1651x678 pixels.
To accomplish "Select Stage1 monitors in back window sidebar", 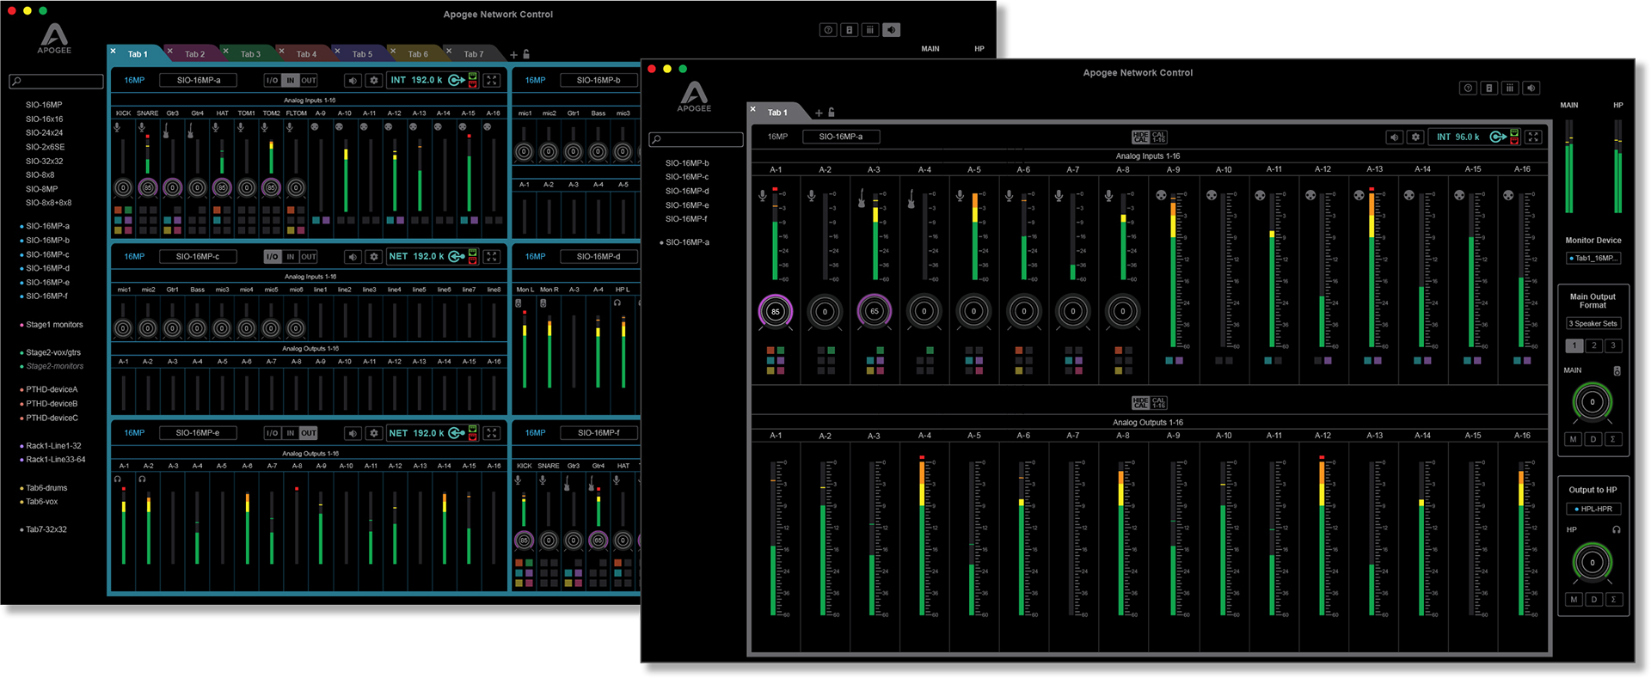I will [x=54, y=325].
